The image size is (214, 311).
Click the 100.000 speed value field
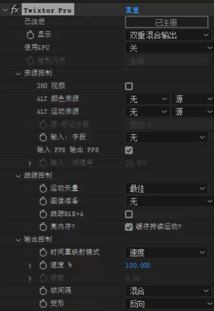tap(138, 265)
